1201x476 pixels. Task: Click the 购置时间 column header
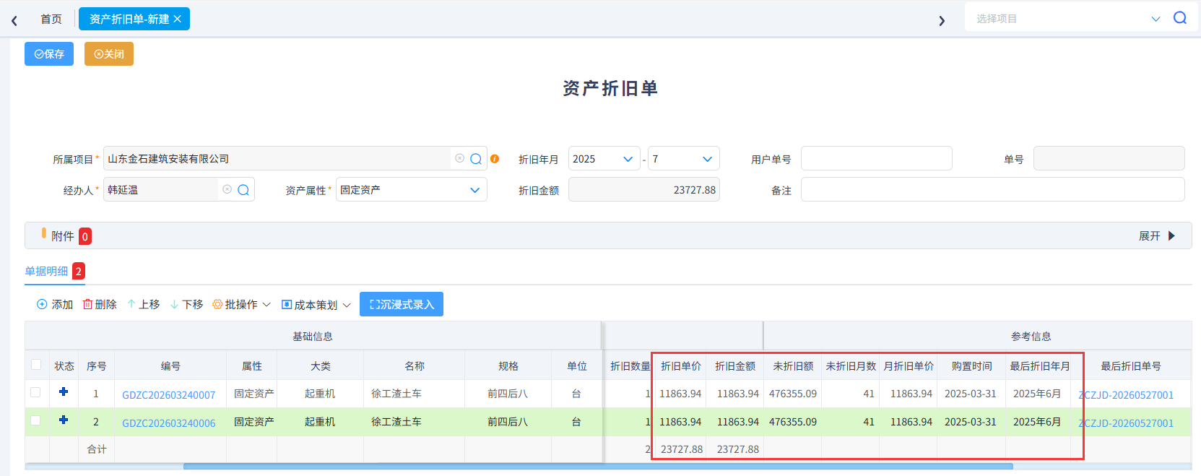(971, 366)
